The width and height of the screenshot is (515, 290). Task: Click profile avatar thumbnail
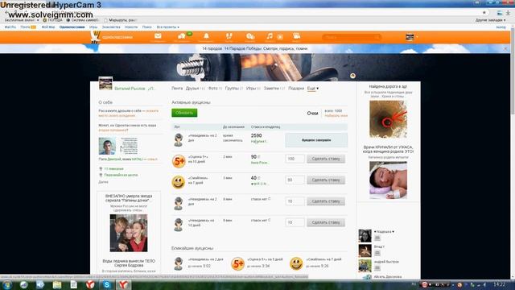click(105, 83)
